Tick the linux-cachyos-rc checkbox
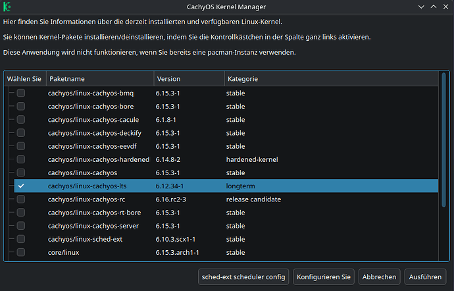454x291 pixels. coord(21,199)
